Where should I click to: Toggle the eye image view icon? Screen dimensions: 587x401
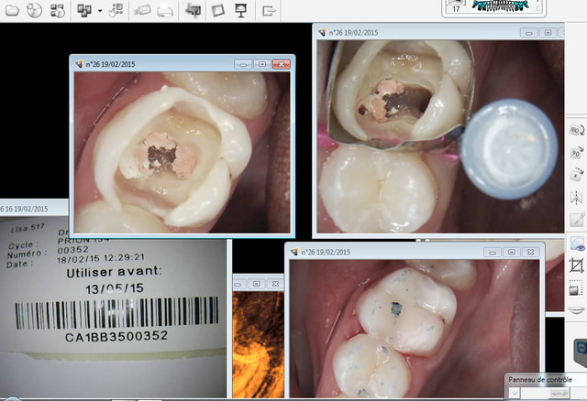578,243
